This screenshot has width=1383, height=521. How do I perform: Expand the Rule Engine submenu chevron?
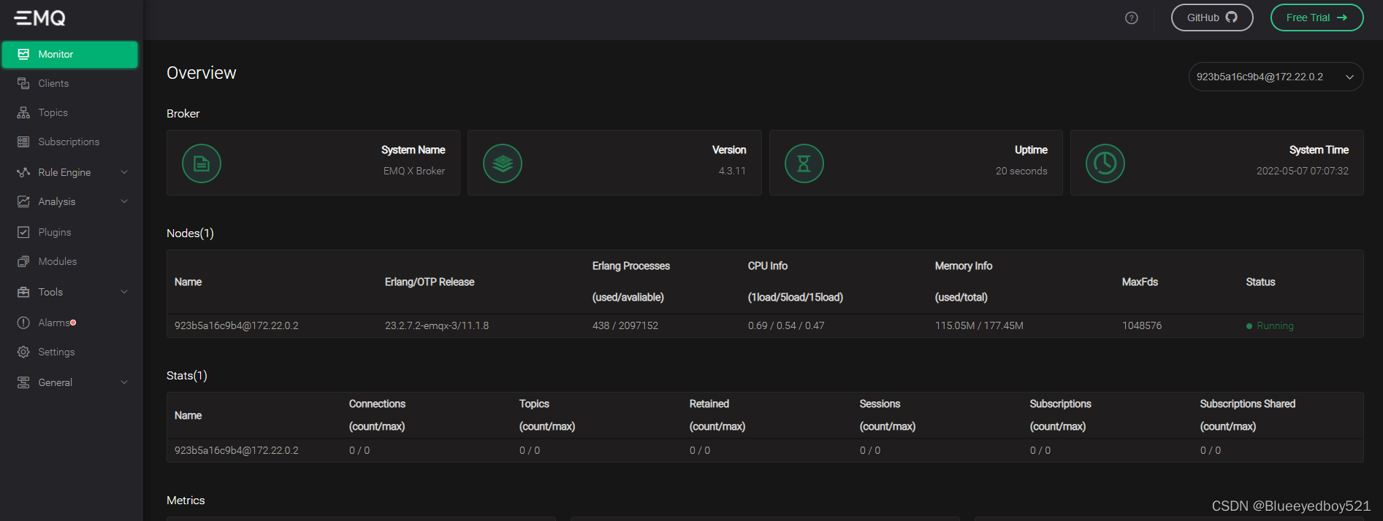coord(124,172)
